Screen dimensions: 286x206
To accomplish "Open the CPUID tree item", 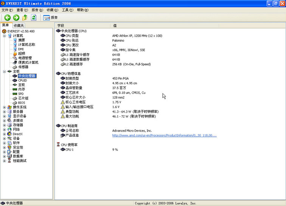I will (x=22, y=81).
